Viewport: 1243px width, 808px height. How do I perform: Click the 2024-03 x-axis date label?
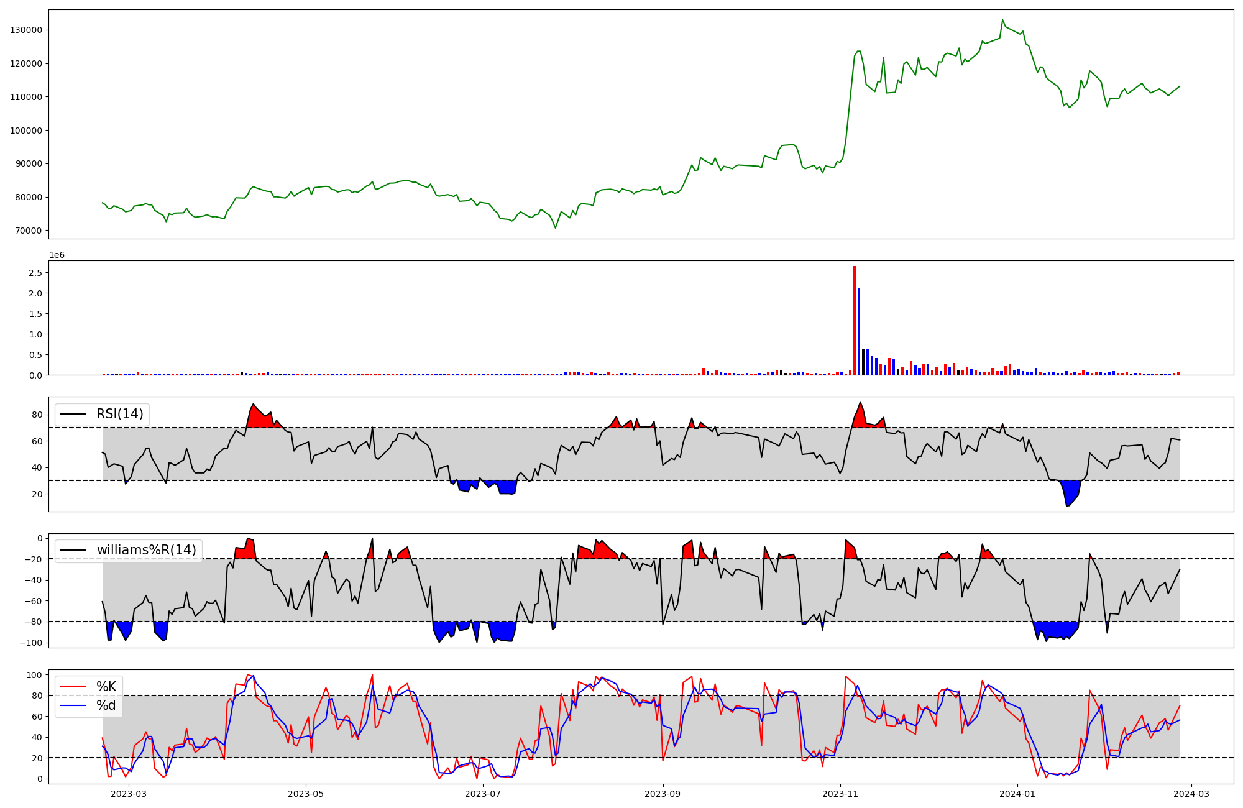1191,793
